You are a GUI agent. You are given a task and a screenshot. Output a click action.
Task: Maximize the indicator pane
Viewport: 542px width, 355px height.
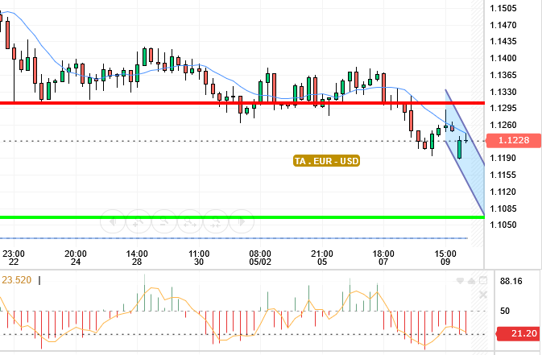pyautogui.click(x=483, y=281)
